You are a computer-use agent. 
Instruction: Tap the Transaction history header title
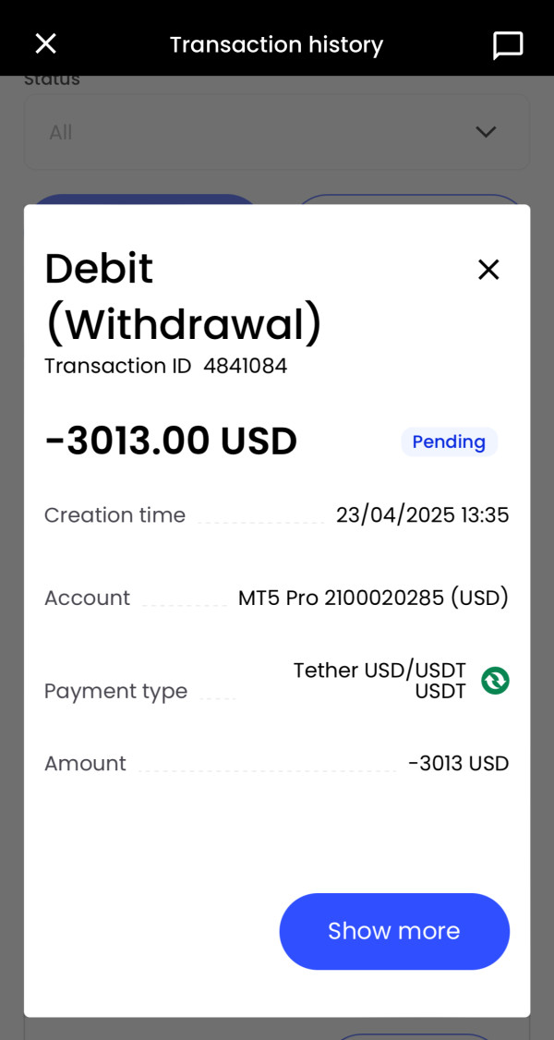point(276,44)
